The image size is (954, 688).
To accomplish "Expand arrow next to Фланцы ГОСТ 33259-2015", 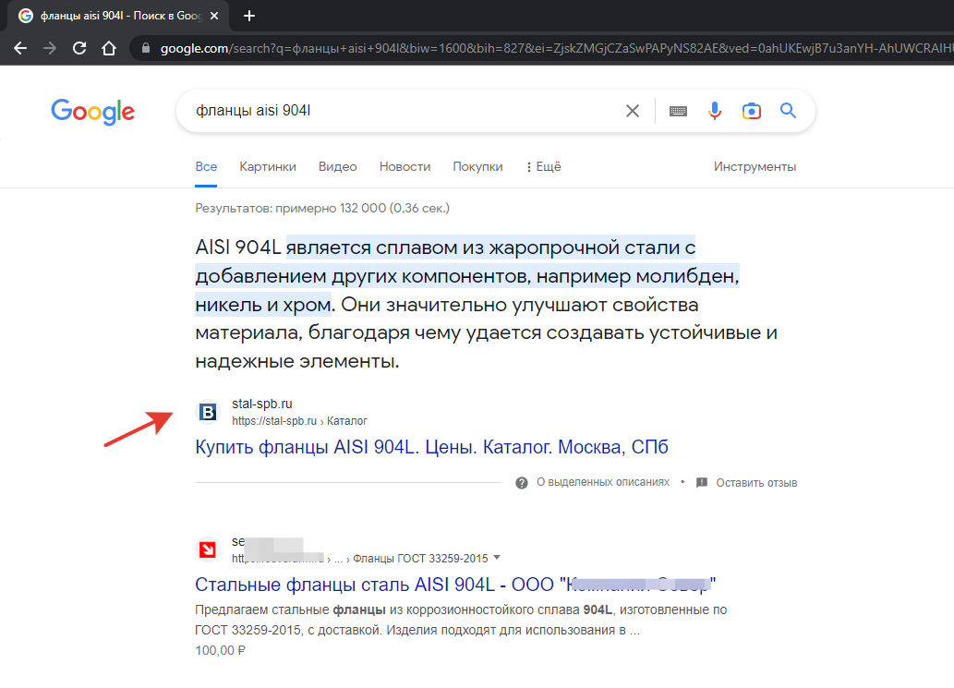I will pyautogui.click(x=497, y=558).
